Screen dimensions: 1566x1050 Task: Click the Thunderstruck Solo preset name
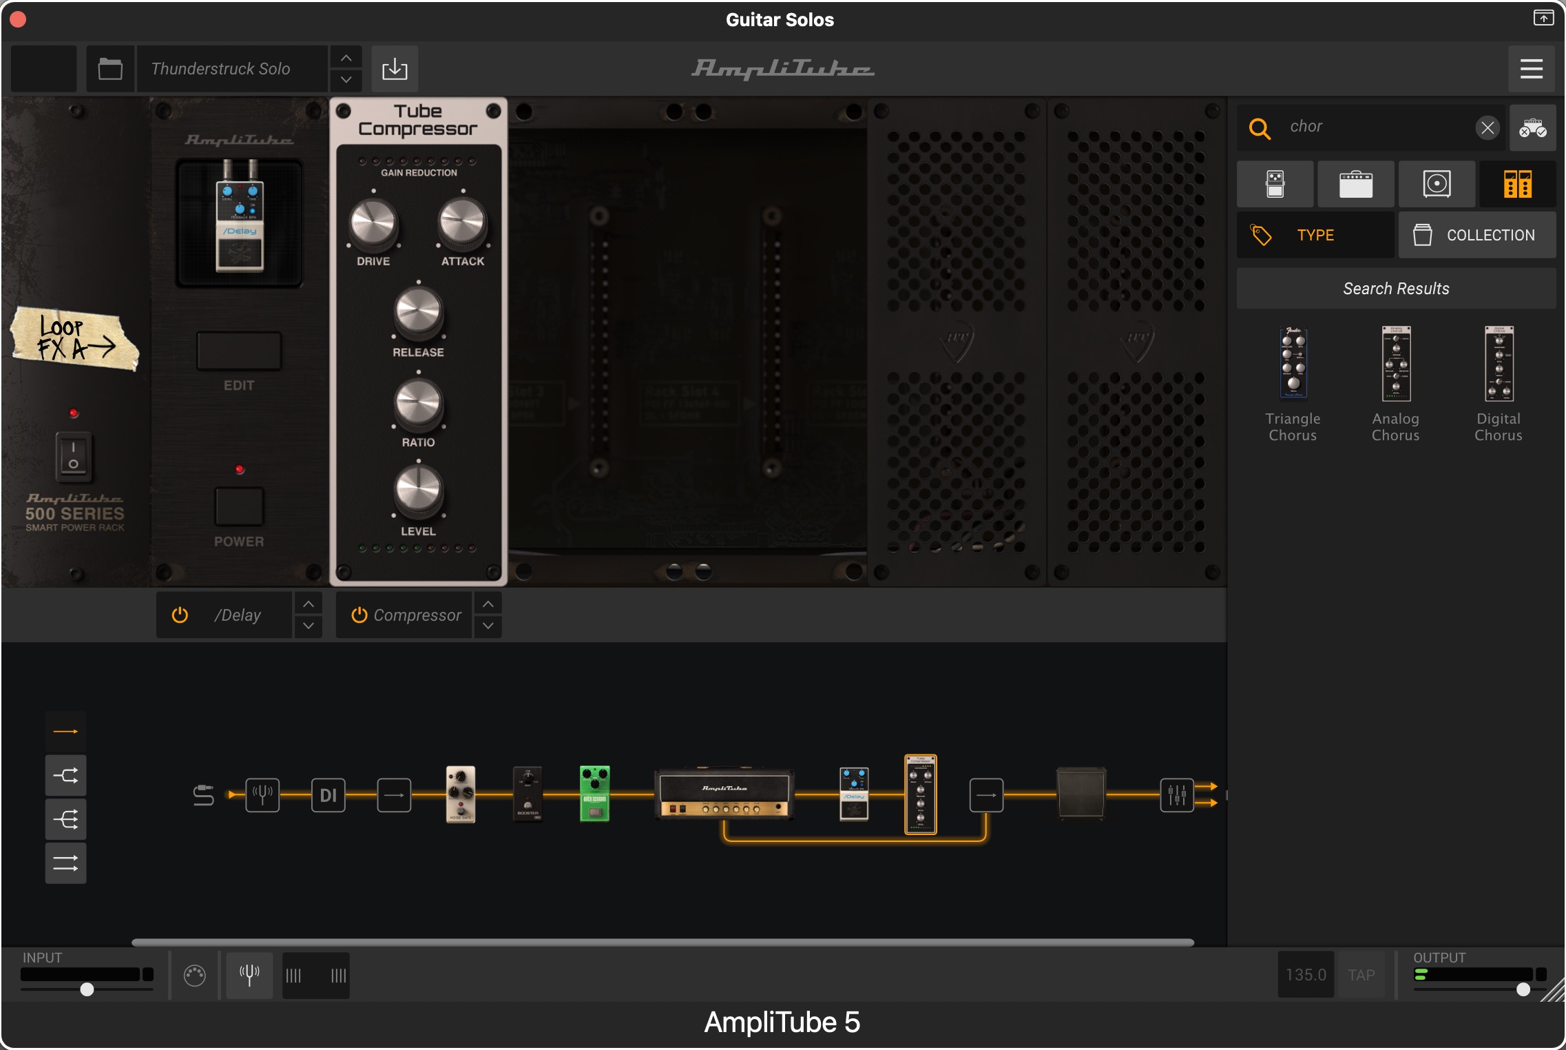pyautogui.click(x=232, y=69)
